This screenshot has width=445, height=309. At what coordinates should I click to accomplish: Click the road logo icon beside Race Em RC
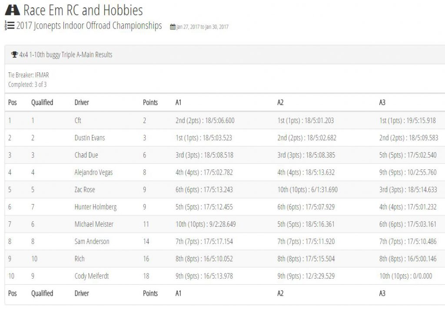click(13, 10)
